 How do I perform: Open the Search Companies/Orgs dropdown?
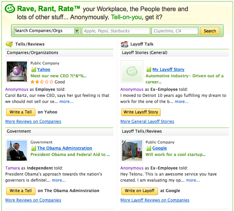coord(47,31)
